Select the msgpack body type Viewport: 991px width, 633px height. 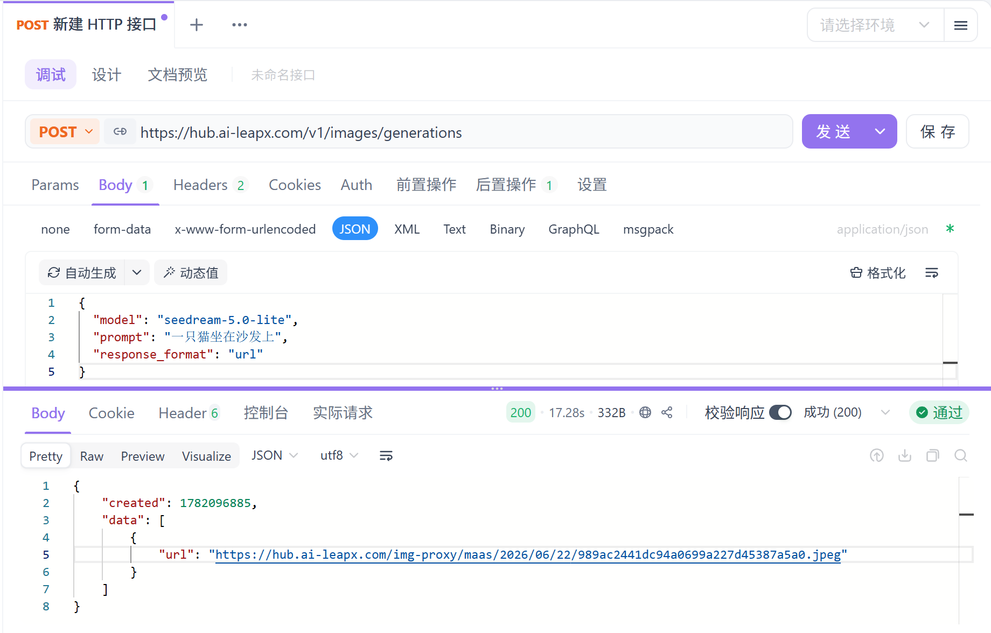[x=648, y=229]
